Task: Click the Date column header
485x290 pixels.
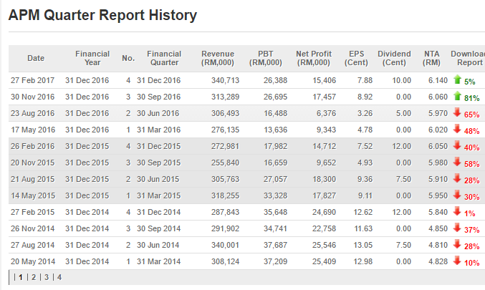Action: (x=36, y=58)
